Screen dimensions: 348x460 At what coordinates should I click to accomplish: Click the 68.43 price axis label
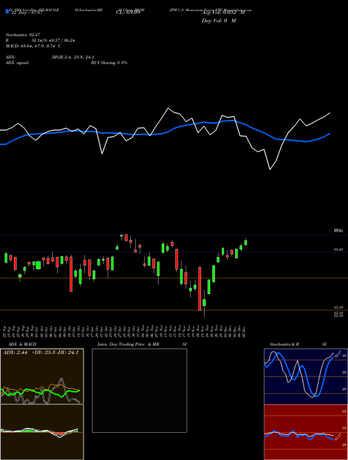click(x=338, y=250)
